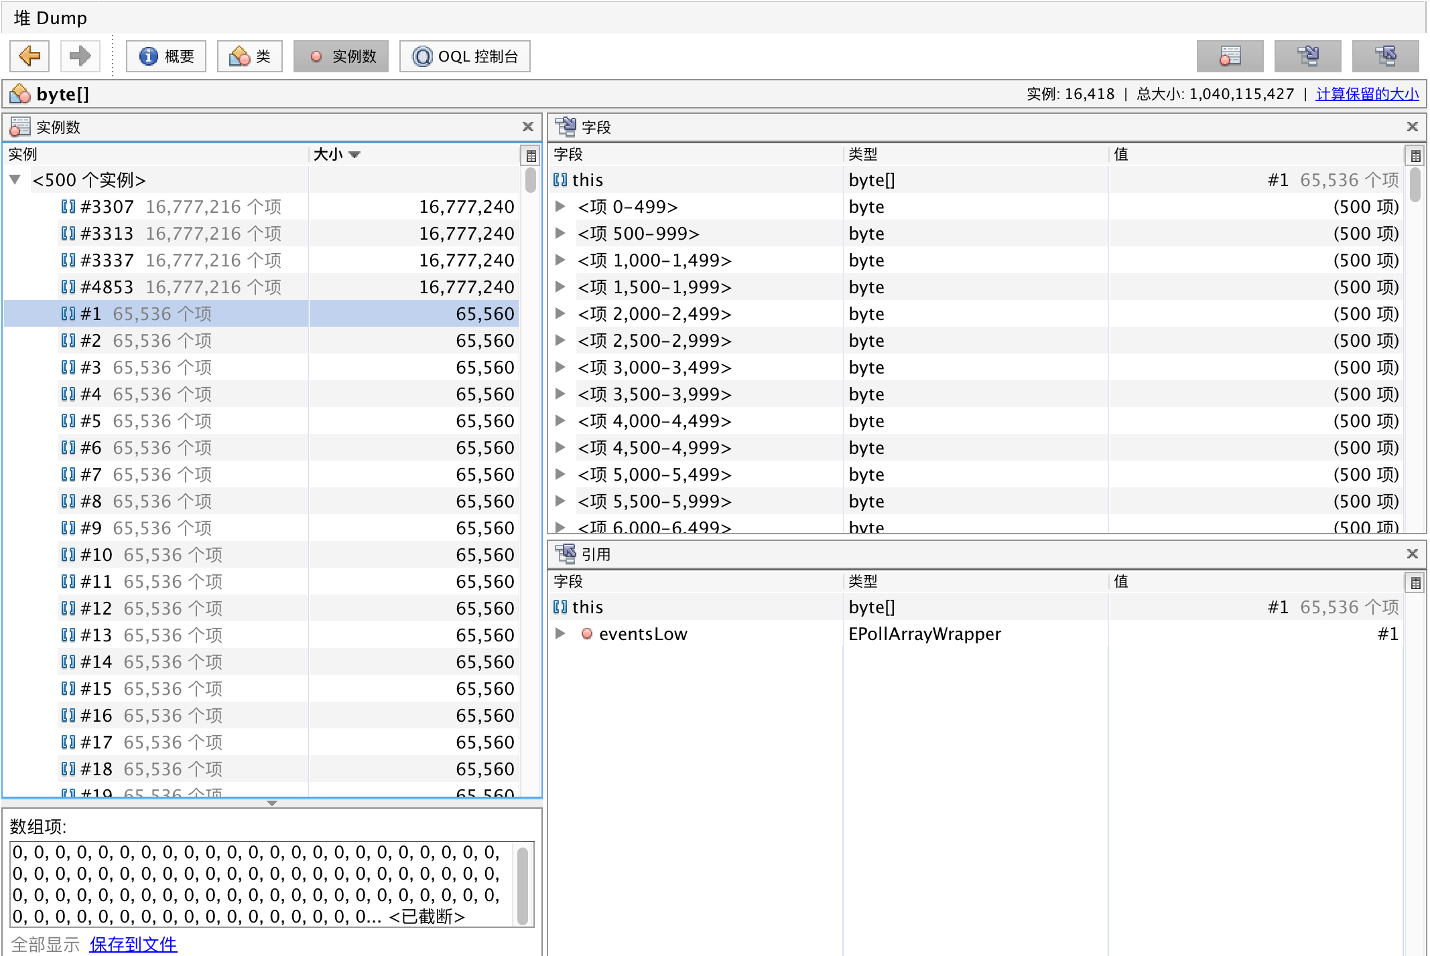The height and width of the screenshot is (956, 1430).
Task: Open the column chooser in instances table
Action: 531,156
